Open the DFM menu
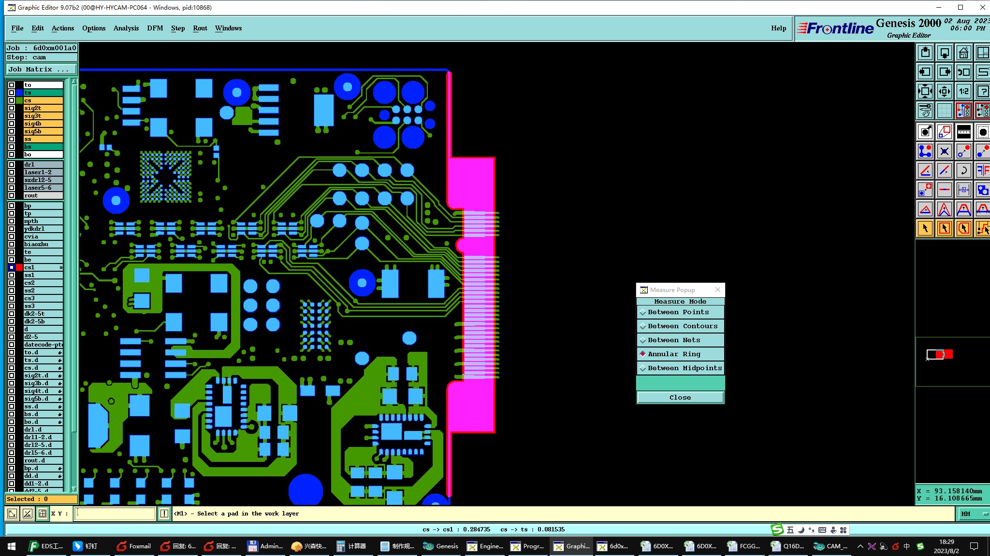This screenshot has height=556, width=990. click(x=155, y=28)
